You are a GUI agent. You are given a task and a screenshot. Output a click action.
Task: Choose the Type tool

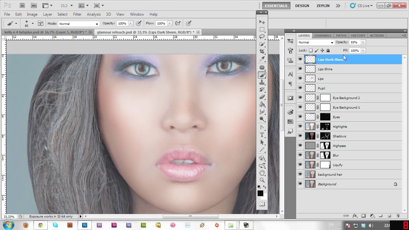pos(262,135)
